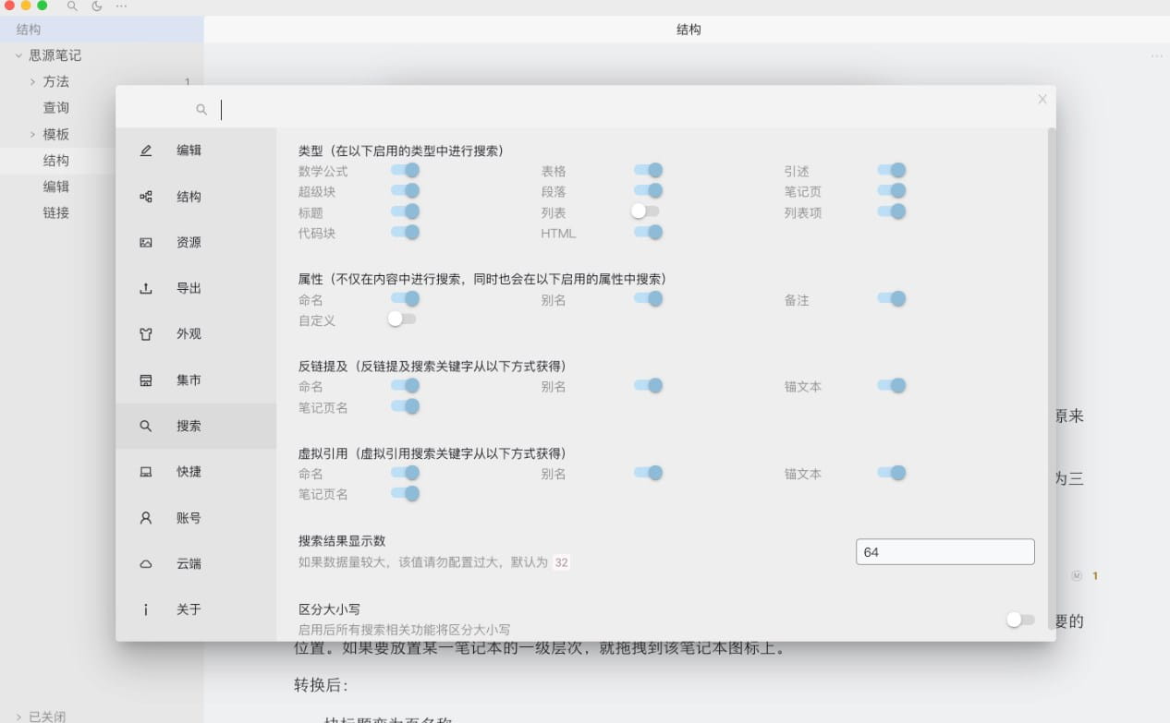Collapse the 思源笔记 notebook tree
Viewport: 1170px width, 723px height.
pos(18,55)
